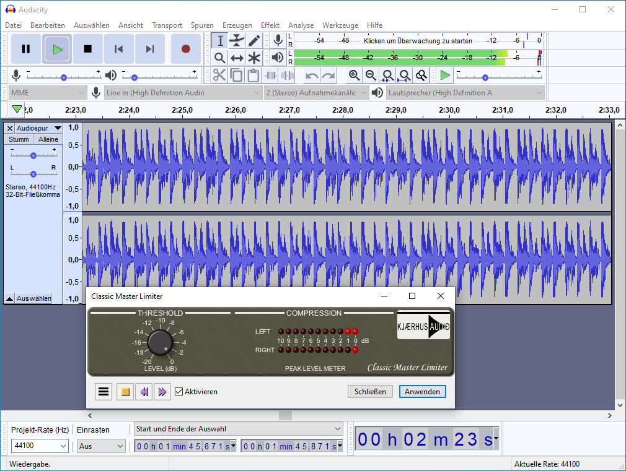
Task: Turn the Threshold level knob
Action: pos(159,342)
